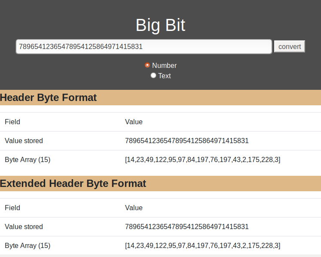
Task: Click 'Byte Array (15)' label in Header Byte table
Action: click(x=28, y=160)
